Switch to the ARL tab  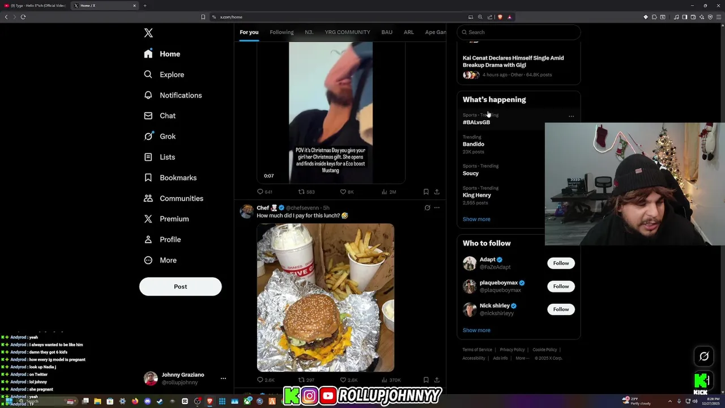tap(408, 32)
